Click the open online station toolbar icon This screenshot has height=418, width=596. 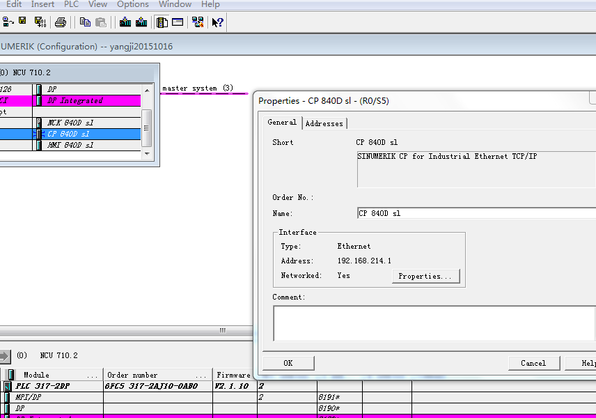click(8, 22)
